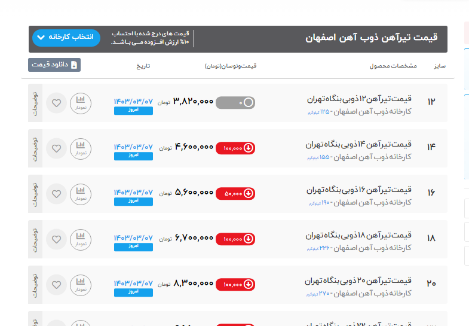Open قیمت تیرآهن 14 ذوبی بنگاه تهران link
Screen dimensions: 469x326
[358, 144]
